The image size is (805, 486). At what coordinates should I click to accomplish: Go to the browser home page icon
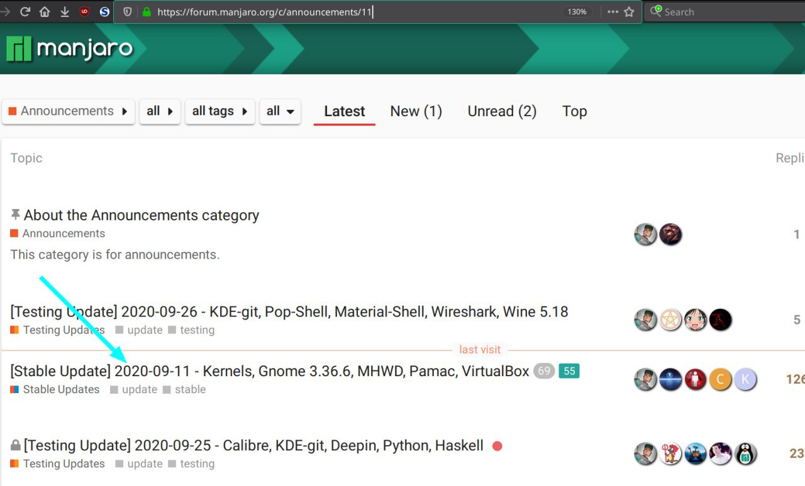[x=45, y=11]
